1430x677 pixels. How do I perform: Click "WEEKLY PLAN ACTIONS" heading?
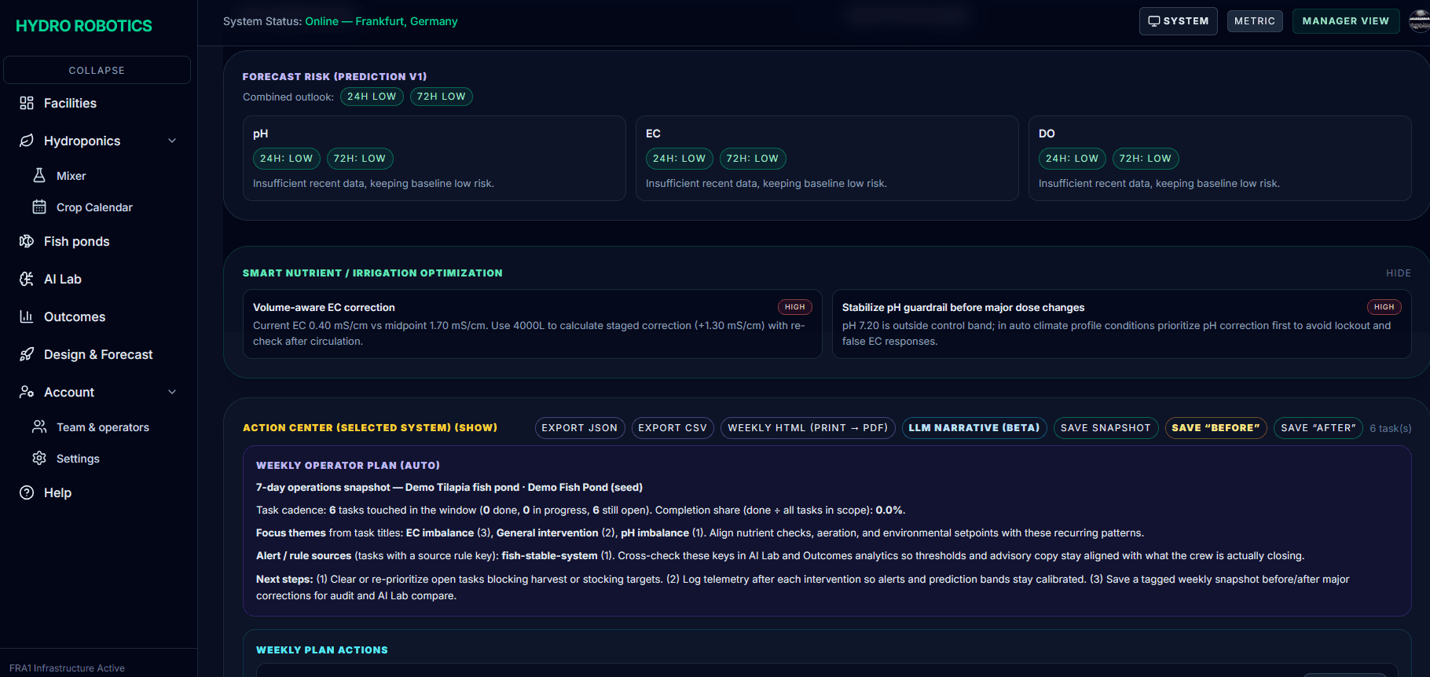tap(322, 650)
